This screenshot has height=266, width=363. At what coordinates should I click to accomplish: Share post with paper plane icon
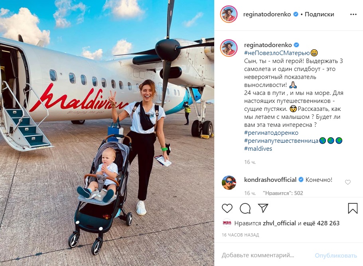(x=263, y=208)
